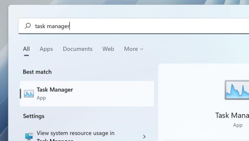
Task: Click the large Task Manager icon in preview pane
Action: click(237, 90)
